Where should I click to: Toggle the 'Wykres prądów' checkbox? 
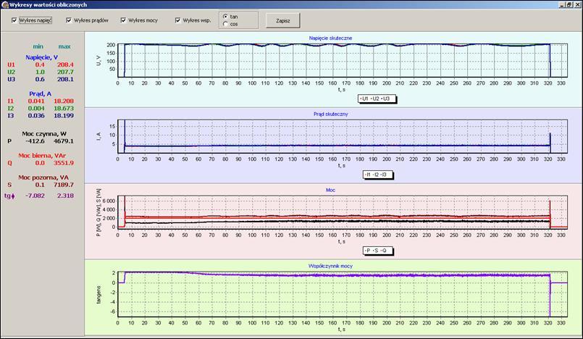coord(68,20)
